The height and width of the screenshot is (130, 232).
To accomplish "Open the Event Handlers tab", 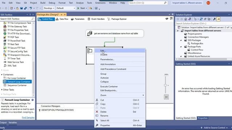I will [x=96, y=19].
